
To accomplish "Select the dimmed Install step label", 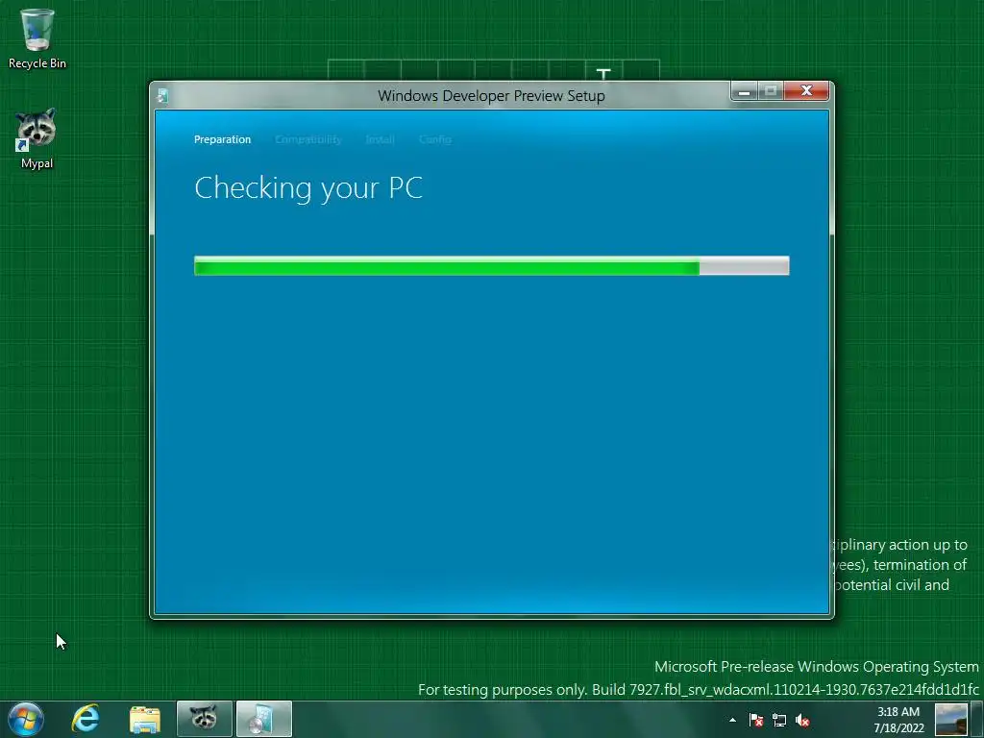I will (380, 139).
